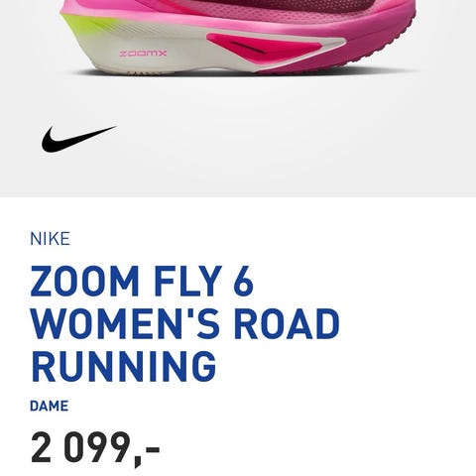
Task: Click the NIKE brand link
Action: 50,239
